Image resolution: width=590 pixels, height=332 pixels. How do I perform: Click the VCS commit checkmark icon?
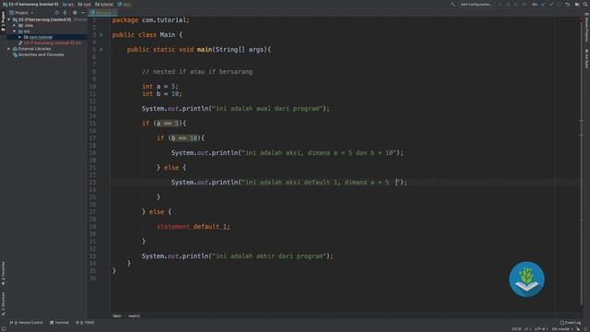[551, 4]
